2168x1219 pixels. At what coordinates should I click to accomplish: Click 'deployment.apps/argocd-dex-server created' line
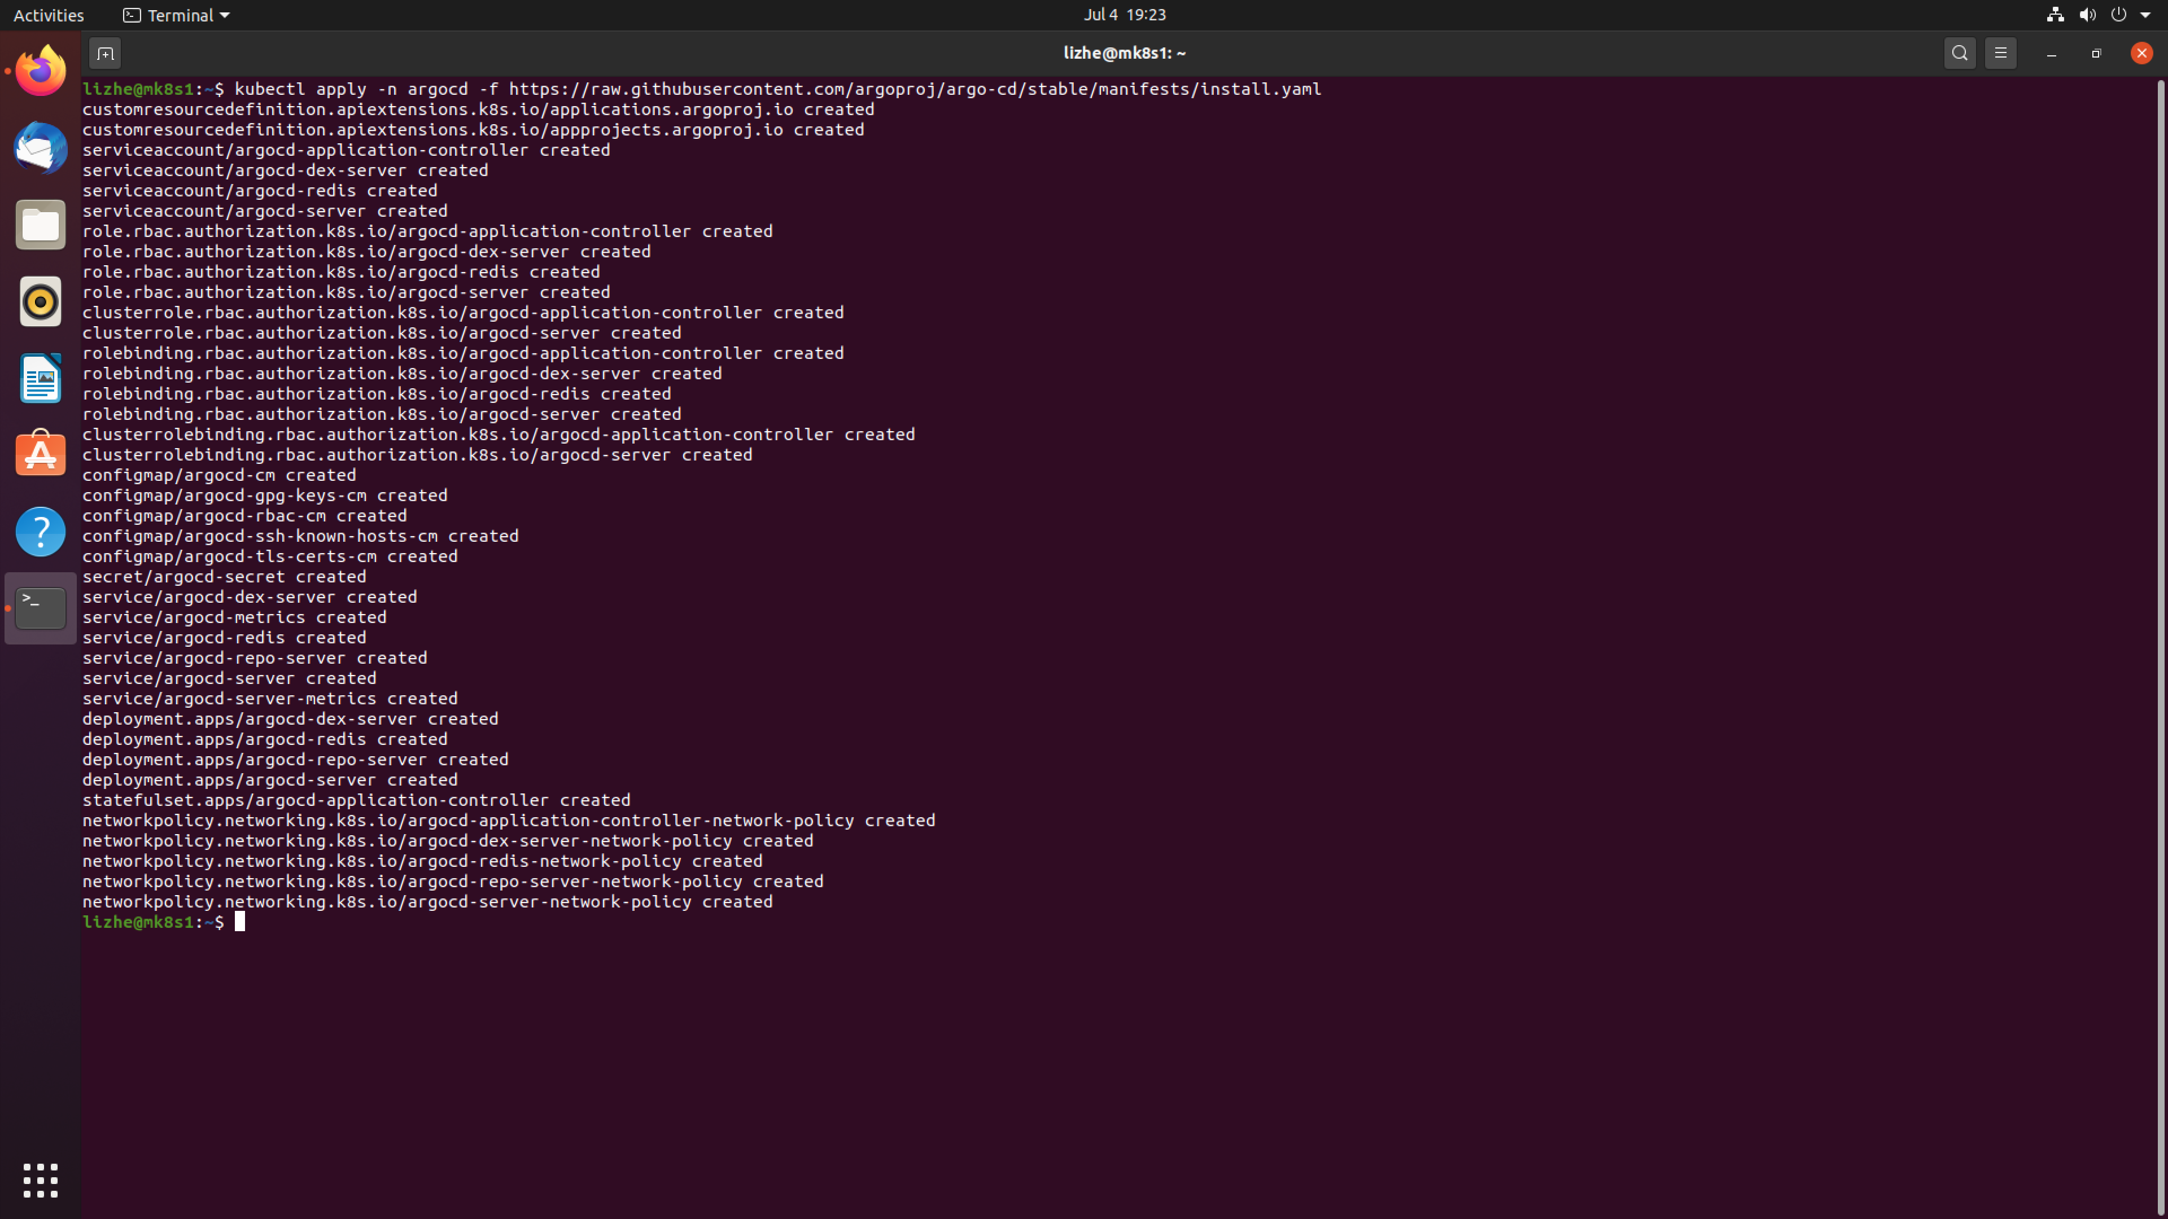tap(290, 718)
